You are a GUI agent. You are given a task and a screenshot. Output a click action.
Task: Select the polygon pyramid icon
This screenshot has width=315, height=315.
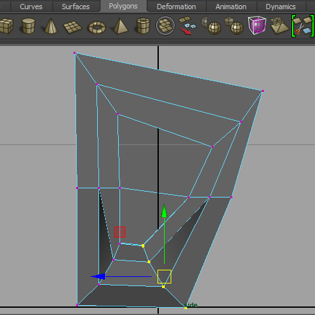click(x=121, y=26)
